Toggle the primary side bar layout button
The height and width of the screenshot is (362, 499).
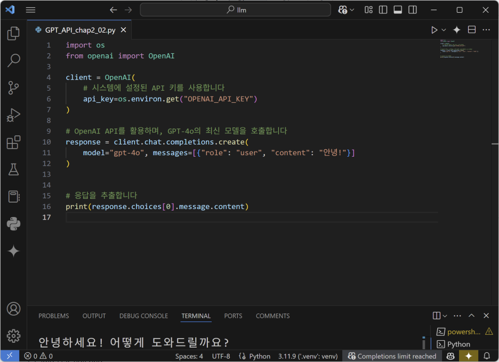(383, 10)
